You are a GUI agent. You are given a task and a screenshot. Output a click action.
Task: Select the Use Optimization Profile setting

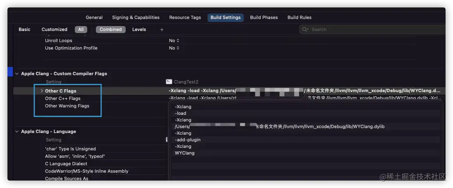tap(71, 48)
